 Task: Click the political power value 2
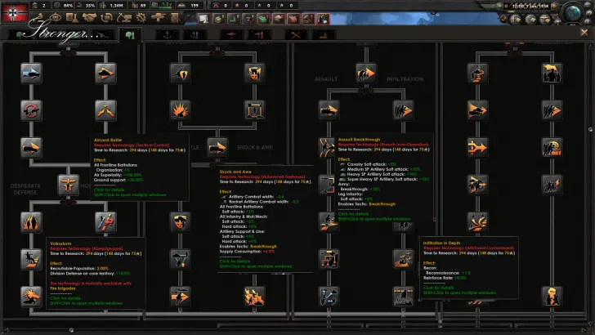pyautogui.click(x=40, y=6)
